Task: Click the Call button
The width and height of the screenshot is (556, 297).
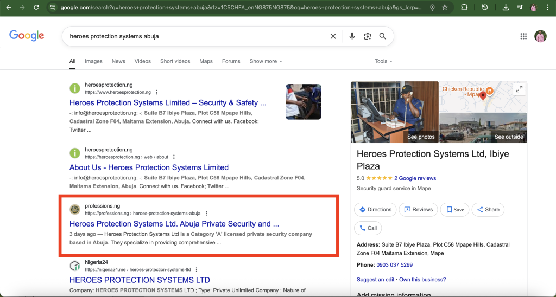Action: pos(368,228)
